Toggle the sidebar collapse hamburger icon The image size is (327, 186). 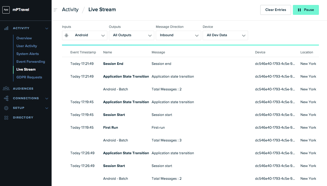point(55,10)
